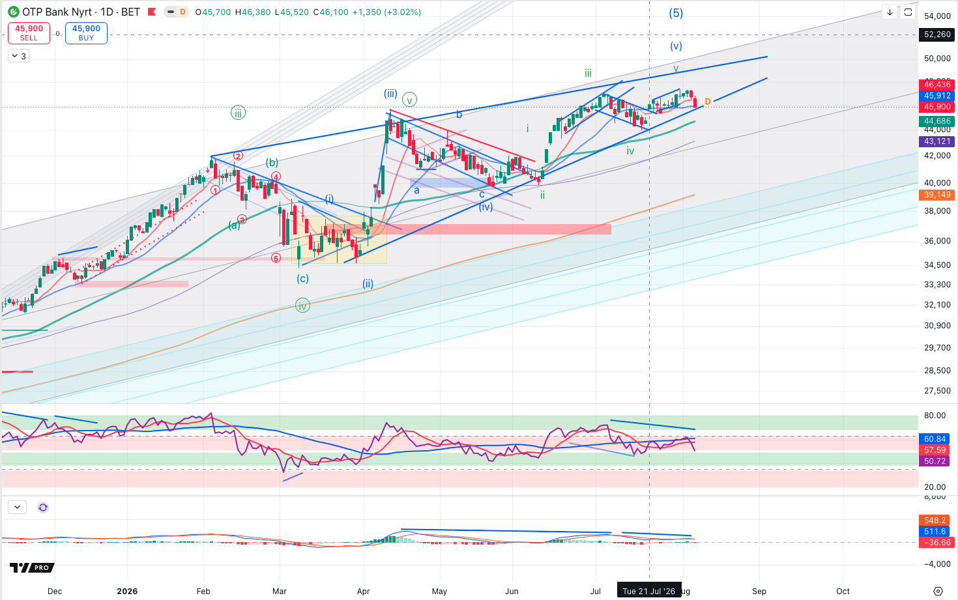958x600 pixels.
Task: Click the 52,260 black price label
Action: [938, 35]
